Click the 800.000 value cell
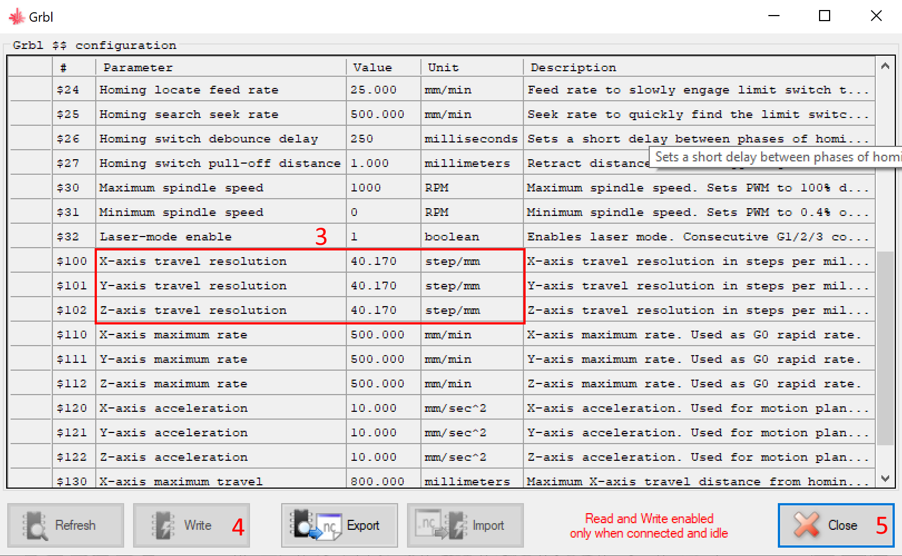 tap(384, 479)
